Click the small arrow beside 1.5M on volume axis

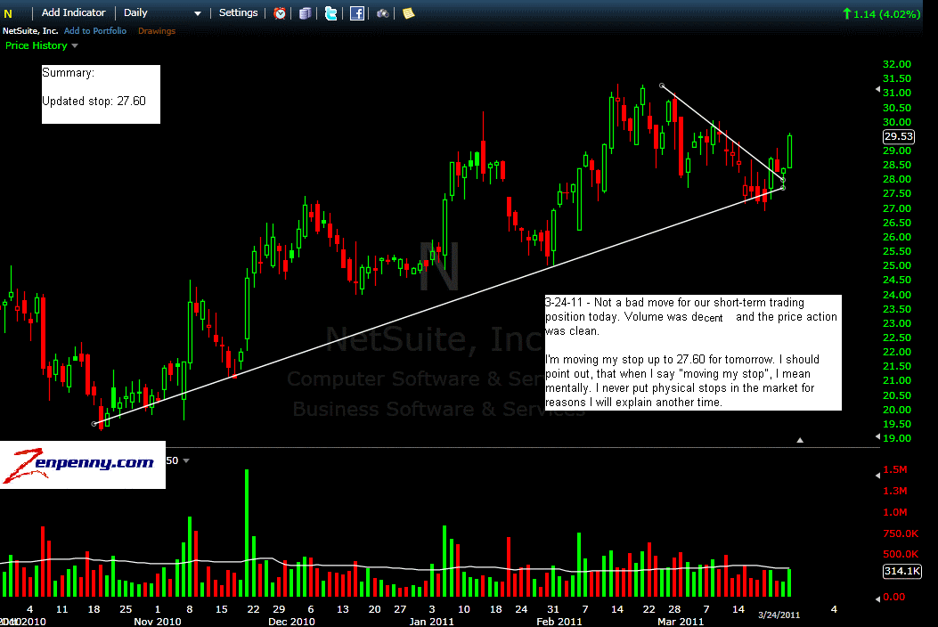pos(877,476)
